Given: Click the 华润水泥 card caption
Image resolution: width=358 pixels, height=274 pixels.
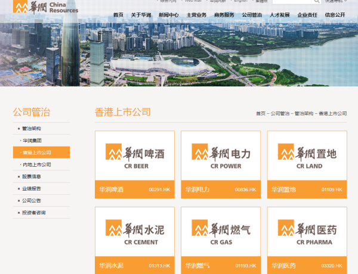Looking at the screenshot, I should (x=111, y=266).
